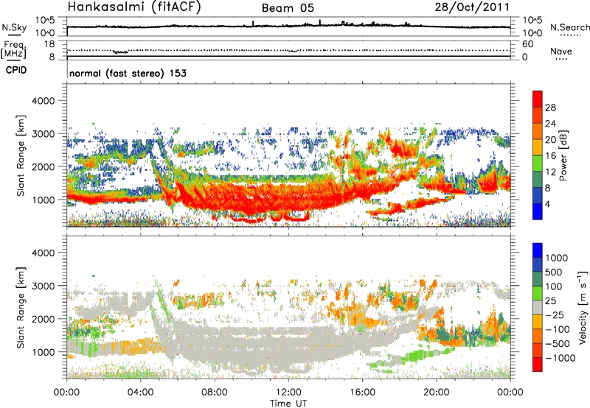Click the "Time UT" axis title
Screen dimensions: 590x408
point(288,404)
